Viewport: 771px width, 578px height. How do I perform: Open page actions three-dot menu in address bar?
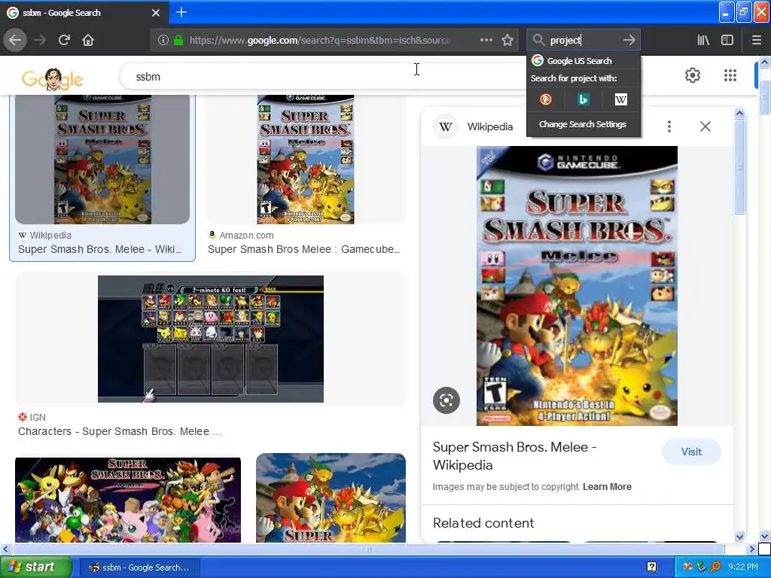click(486, 40)
